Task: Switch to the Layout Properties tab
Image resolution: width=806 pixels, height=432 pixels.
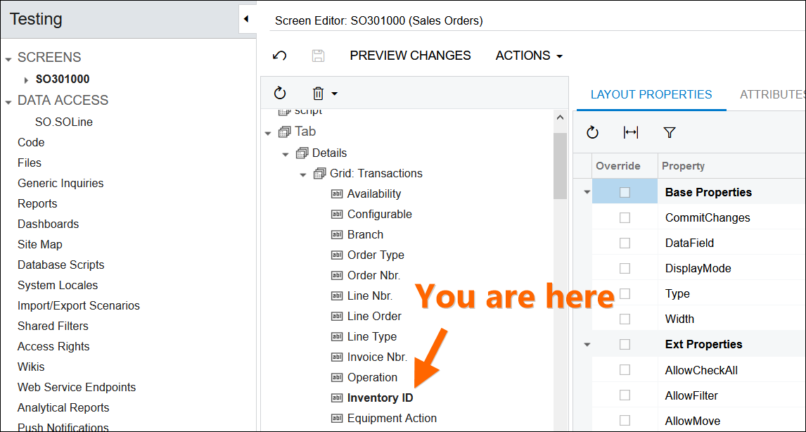Action: coord(651,94)
